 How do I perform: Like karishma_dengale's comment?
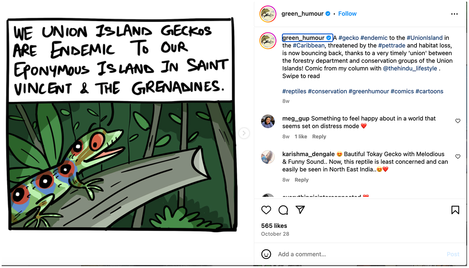(x=458, y=156)
